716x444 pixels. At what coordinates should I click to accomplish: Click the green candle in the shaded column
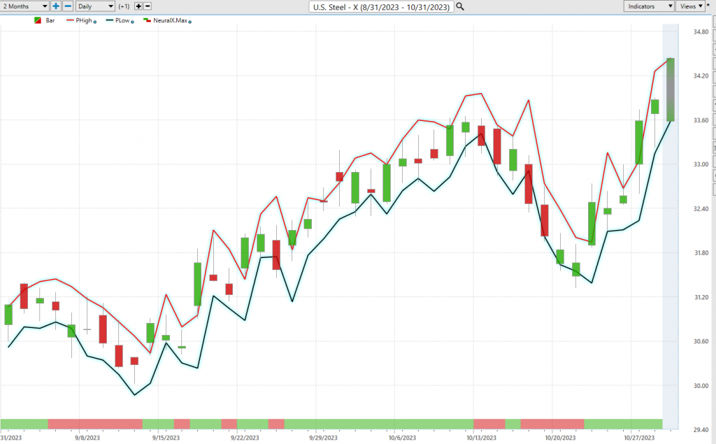671,89
